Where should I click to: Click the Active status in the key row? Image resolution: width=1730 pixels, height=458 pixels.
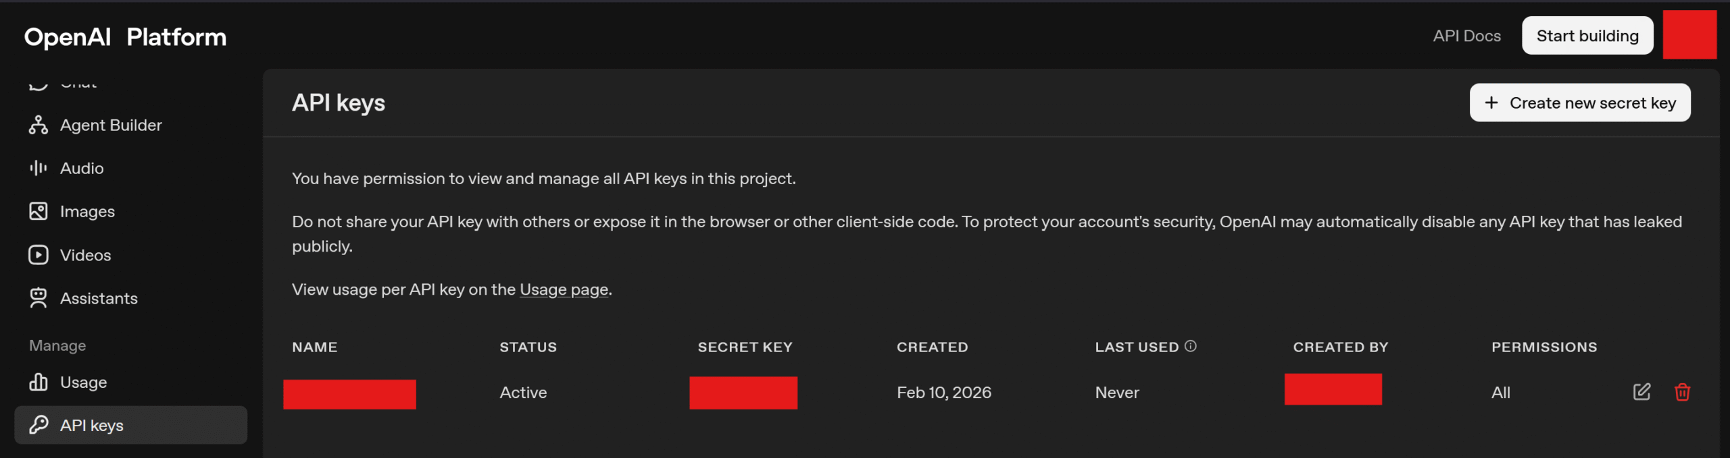tap(523, 393)
